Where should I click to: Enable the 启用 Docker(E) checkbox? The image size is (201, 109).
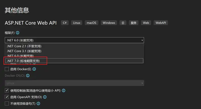pos(7,69)
